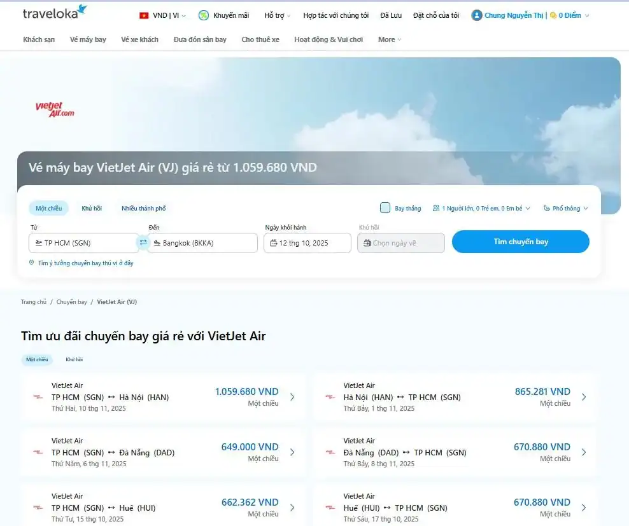This screenshot has width=629, height=526.
Task: Click the departure date calendar icon
Action: pyautogui.click(x=274, y=243)
